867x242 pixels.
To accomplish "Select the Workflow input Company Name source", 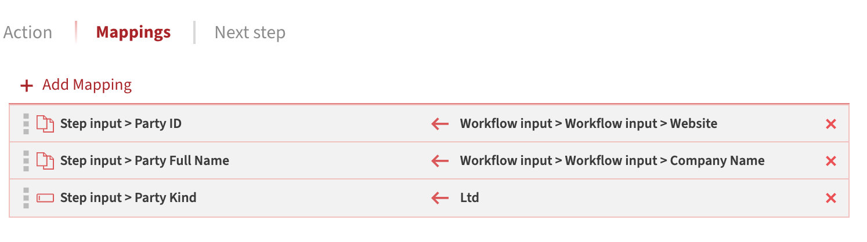I will (x=612, y=160).
